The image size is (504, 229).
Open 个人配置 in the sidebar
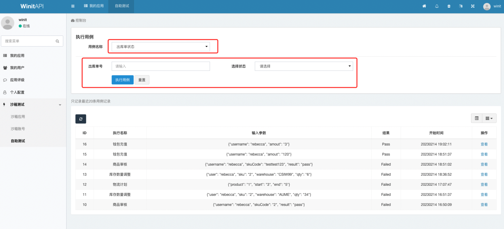[17, 92]
